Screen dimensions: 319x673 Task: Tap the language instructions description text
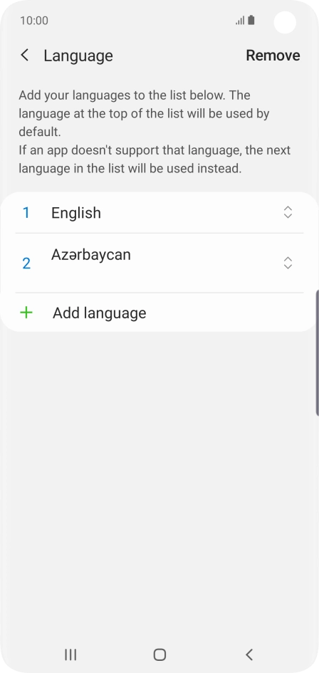tap(155, 132)
